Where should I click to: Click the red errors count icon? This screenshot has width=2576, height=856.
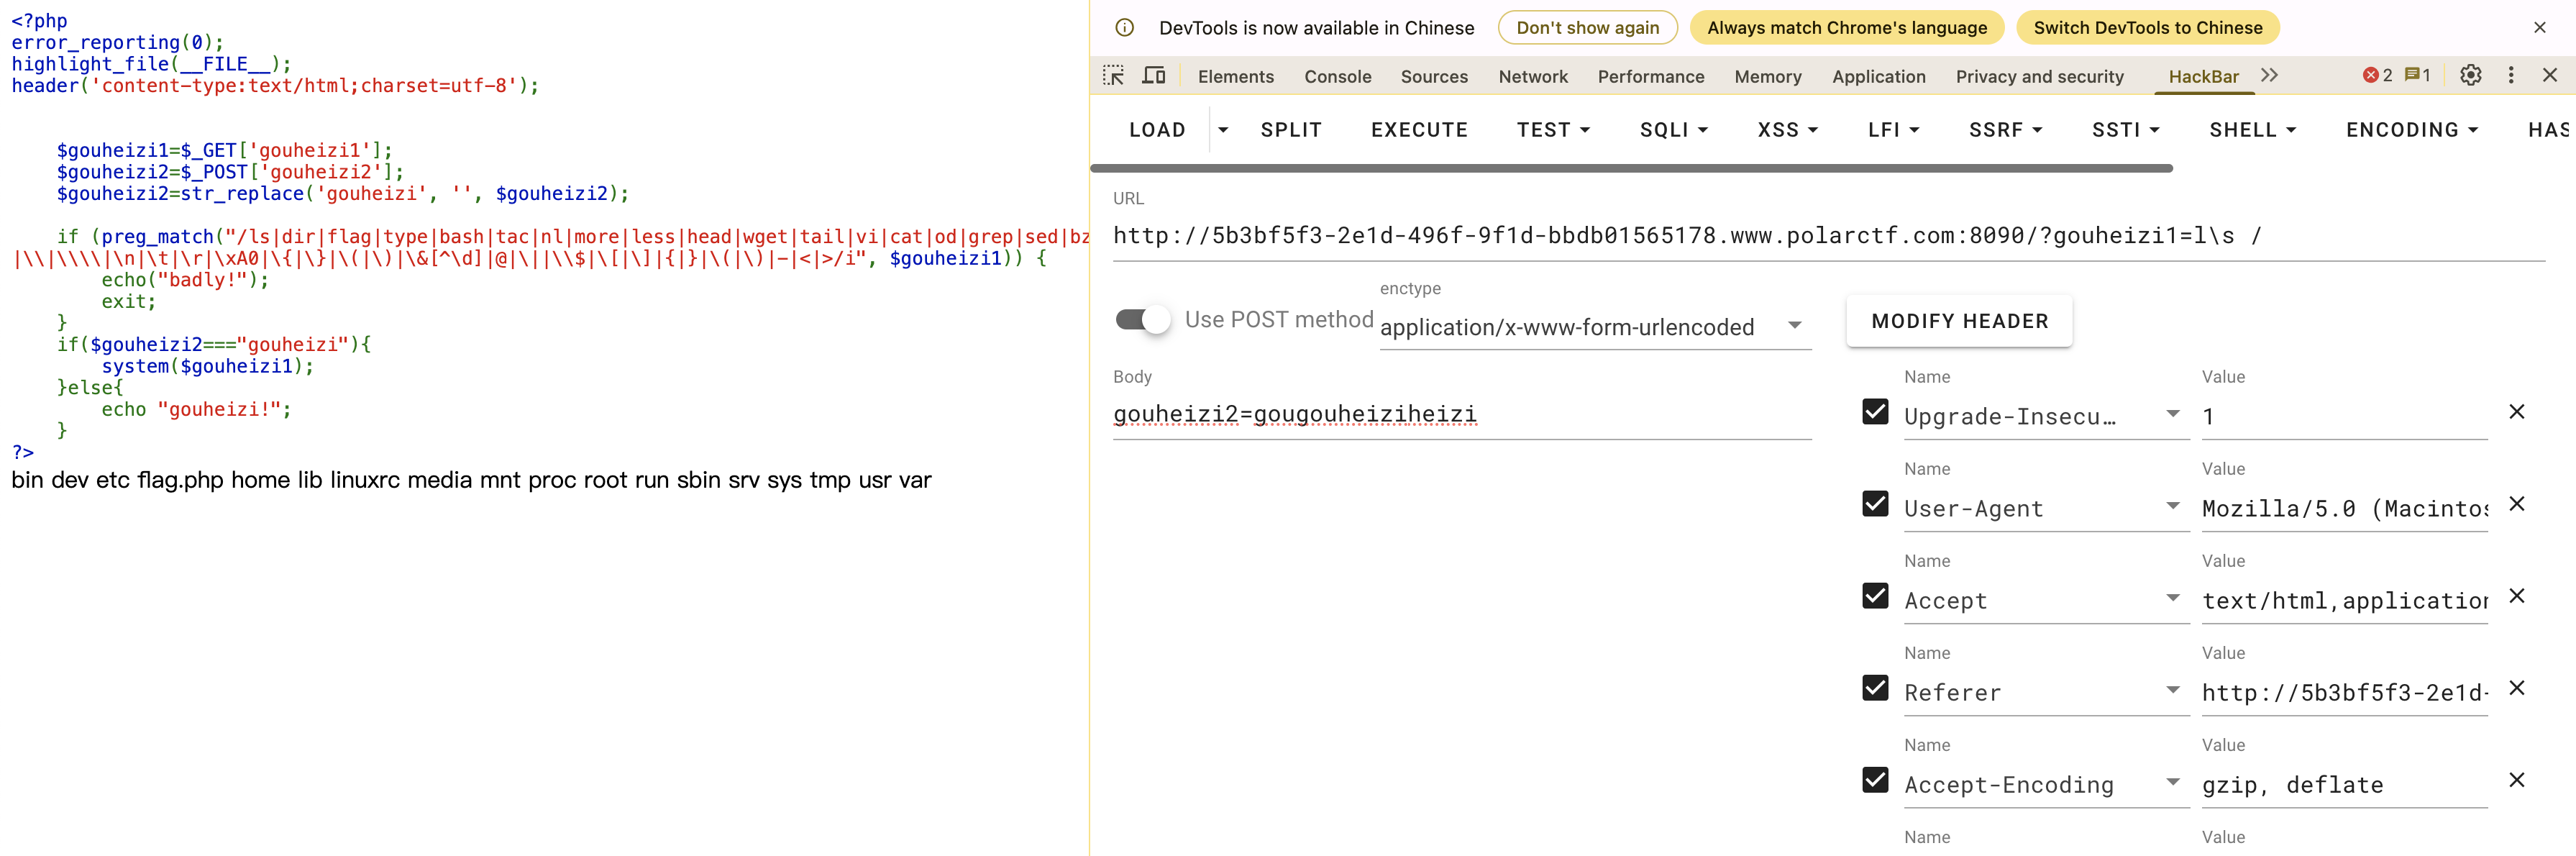(2376, 76)
